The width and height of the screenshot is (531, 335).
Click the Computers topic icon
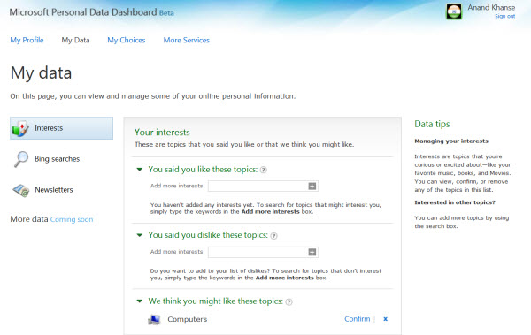click(x=154, y=319)
